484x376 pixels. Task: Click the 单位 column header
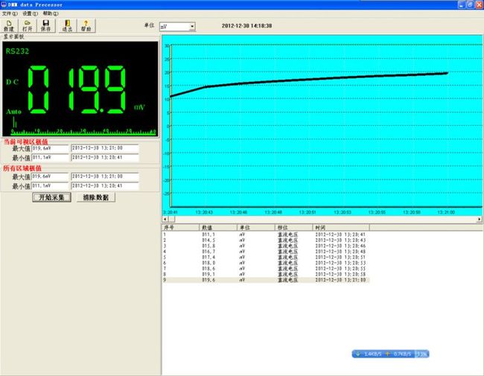tap(256, 228)
